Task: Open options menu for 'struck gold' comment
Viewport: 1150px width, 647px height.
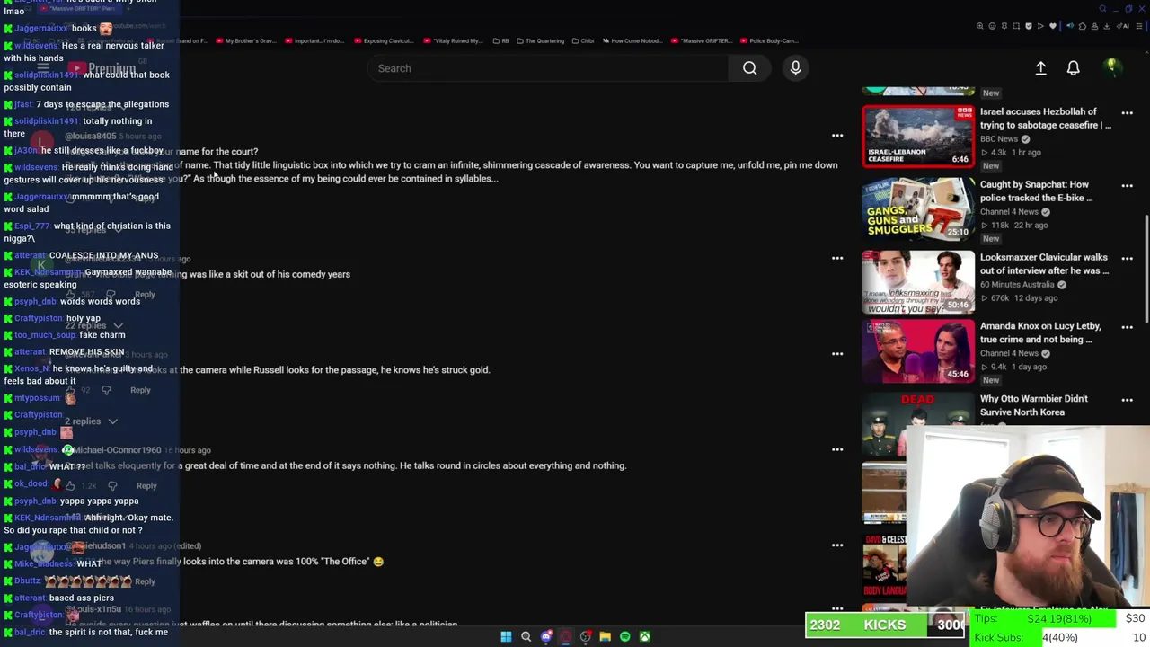Action: pyautogui.click(x=837, y=354)
